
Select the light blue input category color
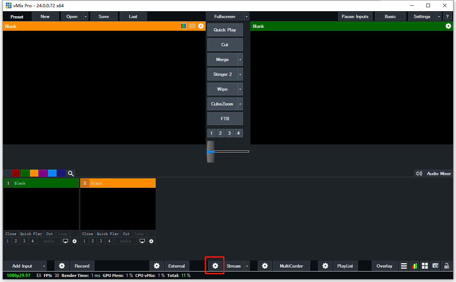coord(52,173)
